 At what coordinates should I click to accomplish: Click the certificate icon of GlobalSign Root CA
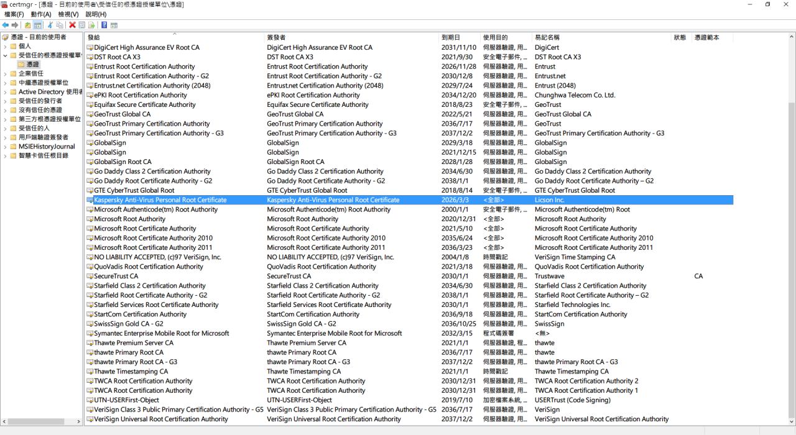(90, 162)
